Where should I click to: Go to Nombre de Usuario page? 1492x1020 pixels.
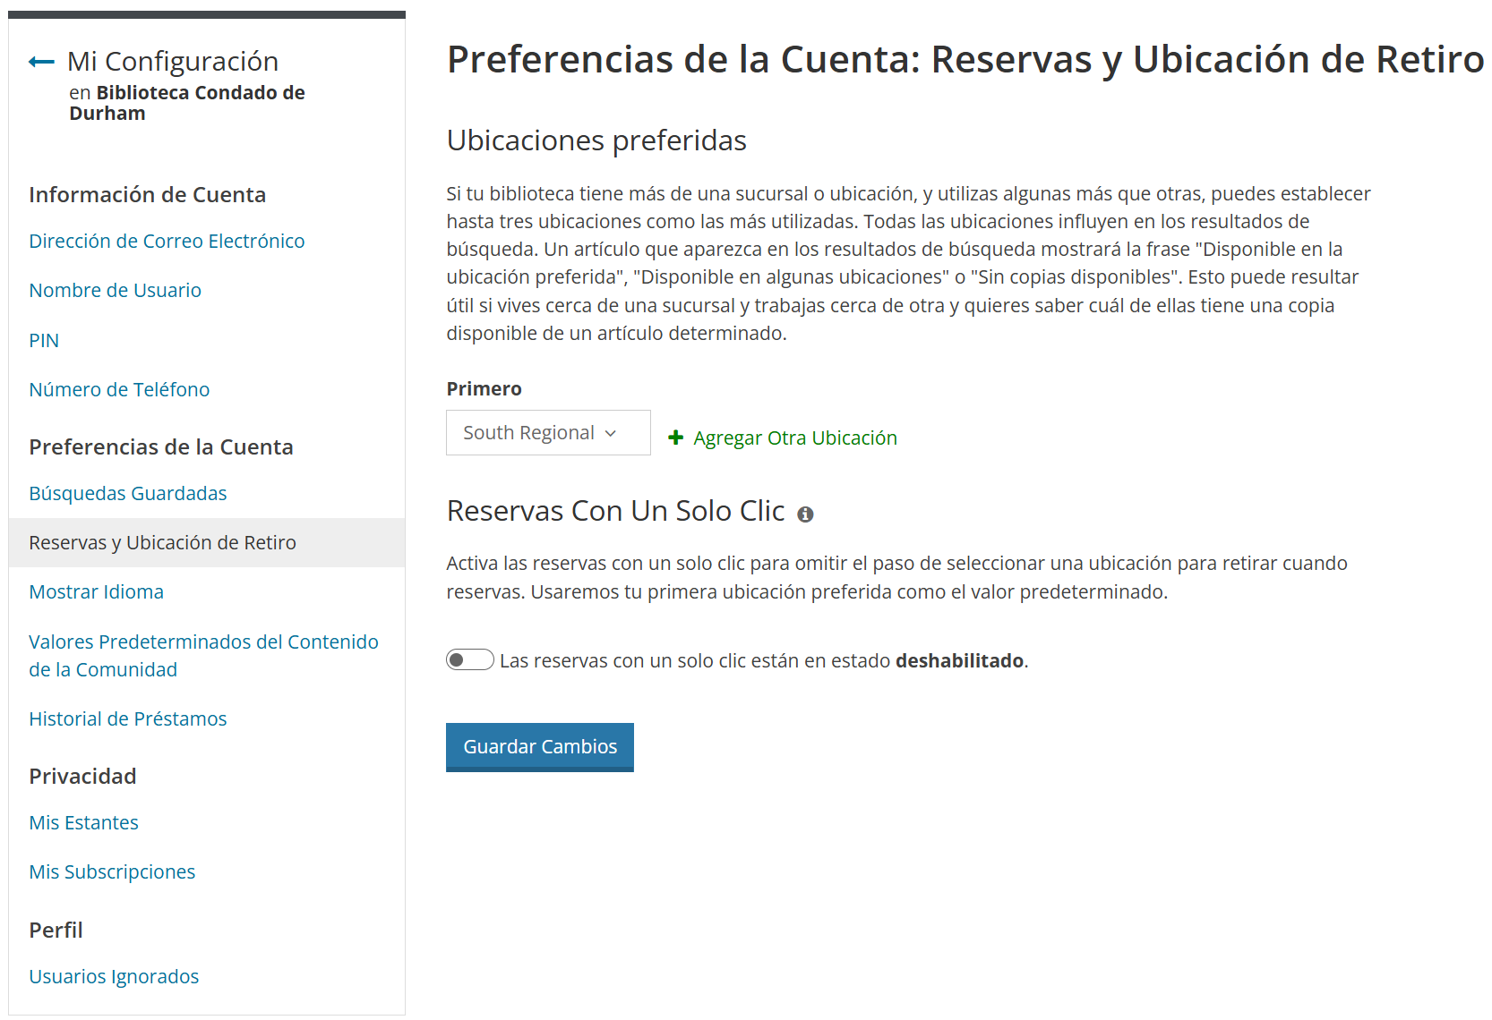(115, 291)
